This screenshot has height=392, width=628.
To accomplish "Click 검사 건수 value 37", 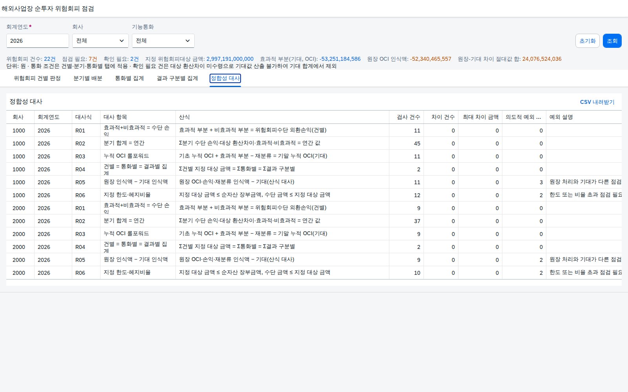I will coord(417,221).
